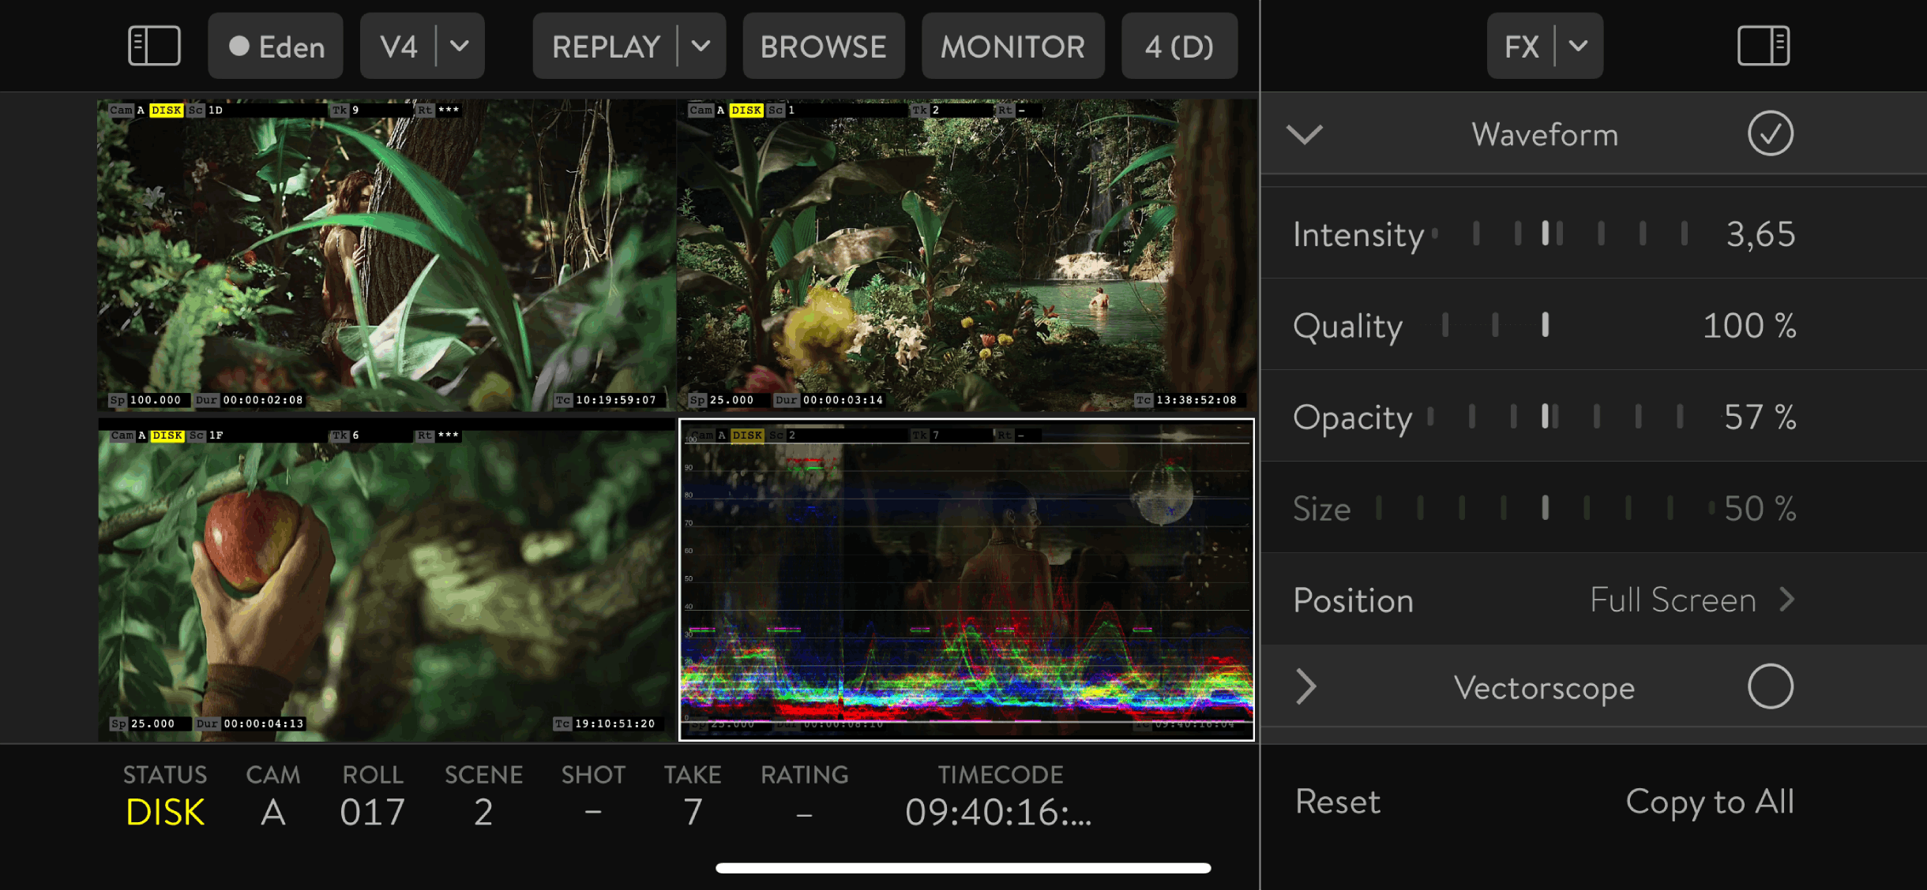Viewport: 1927px width, 890px height.
Task: Toggle the right sidebar panel icon
Action: click(1763, 46)
